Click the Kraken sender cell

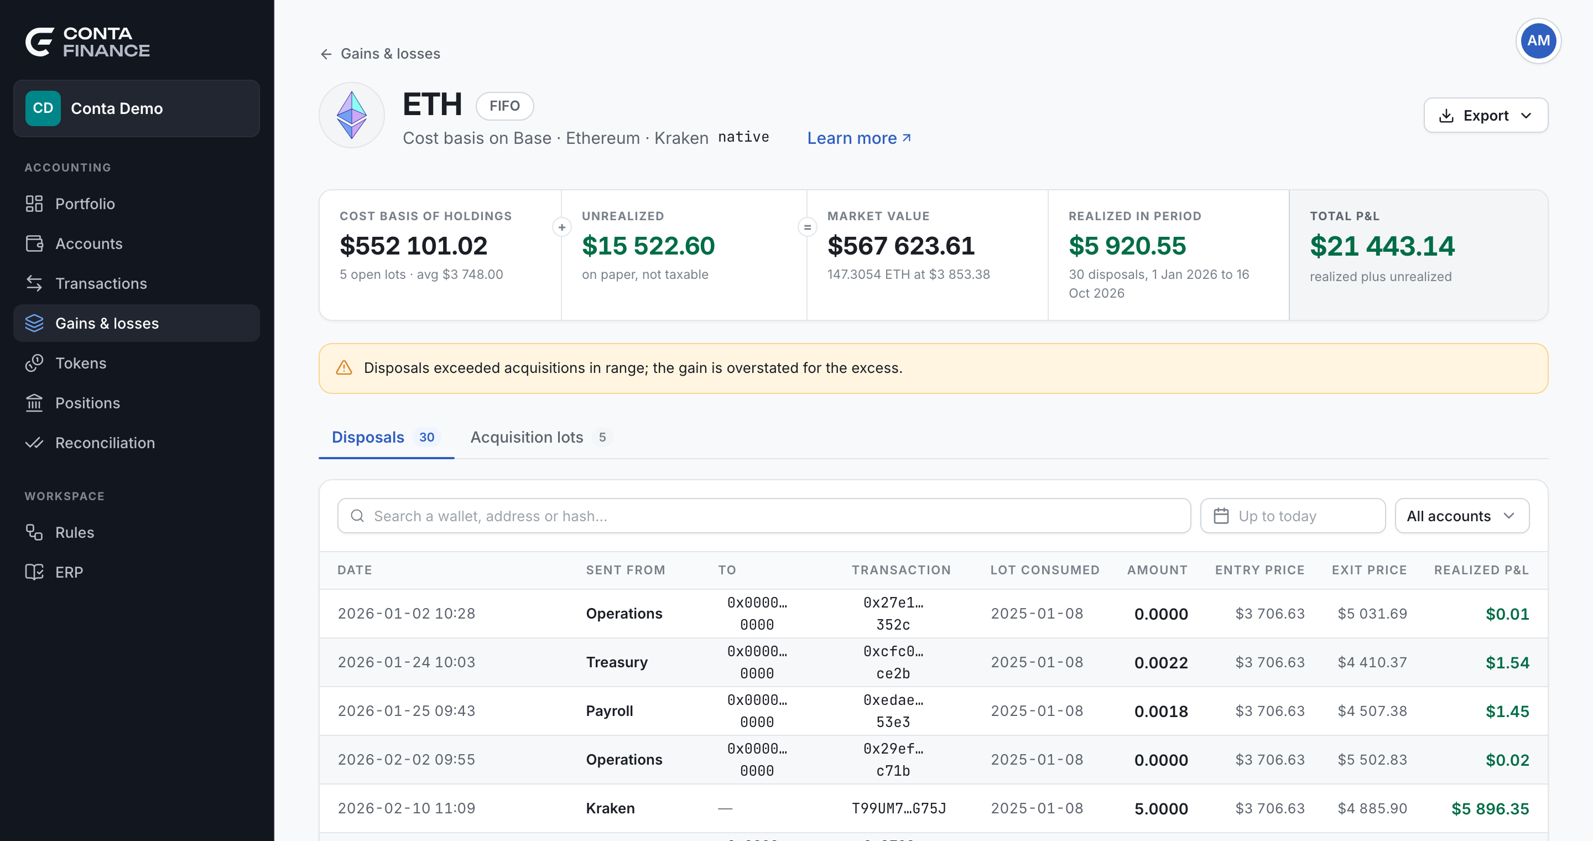(x=610, y=808)
